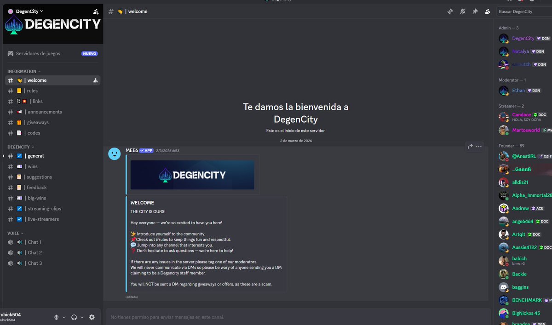Image resolution: width=552 pixels, height=325 pixels.
Task: Open the rules channel
Action: coord(52,91)
